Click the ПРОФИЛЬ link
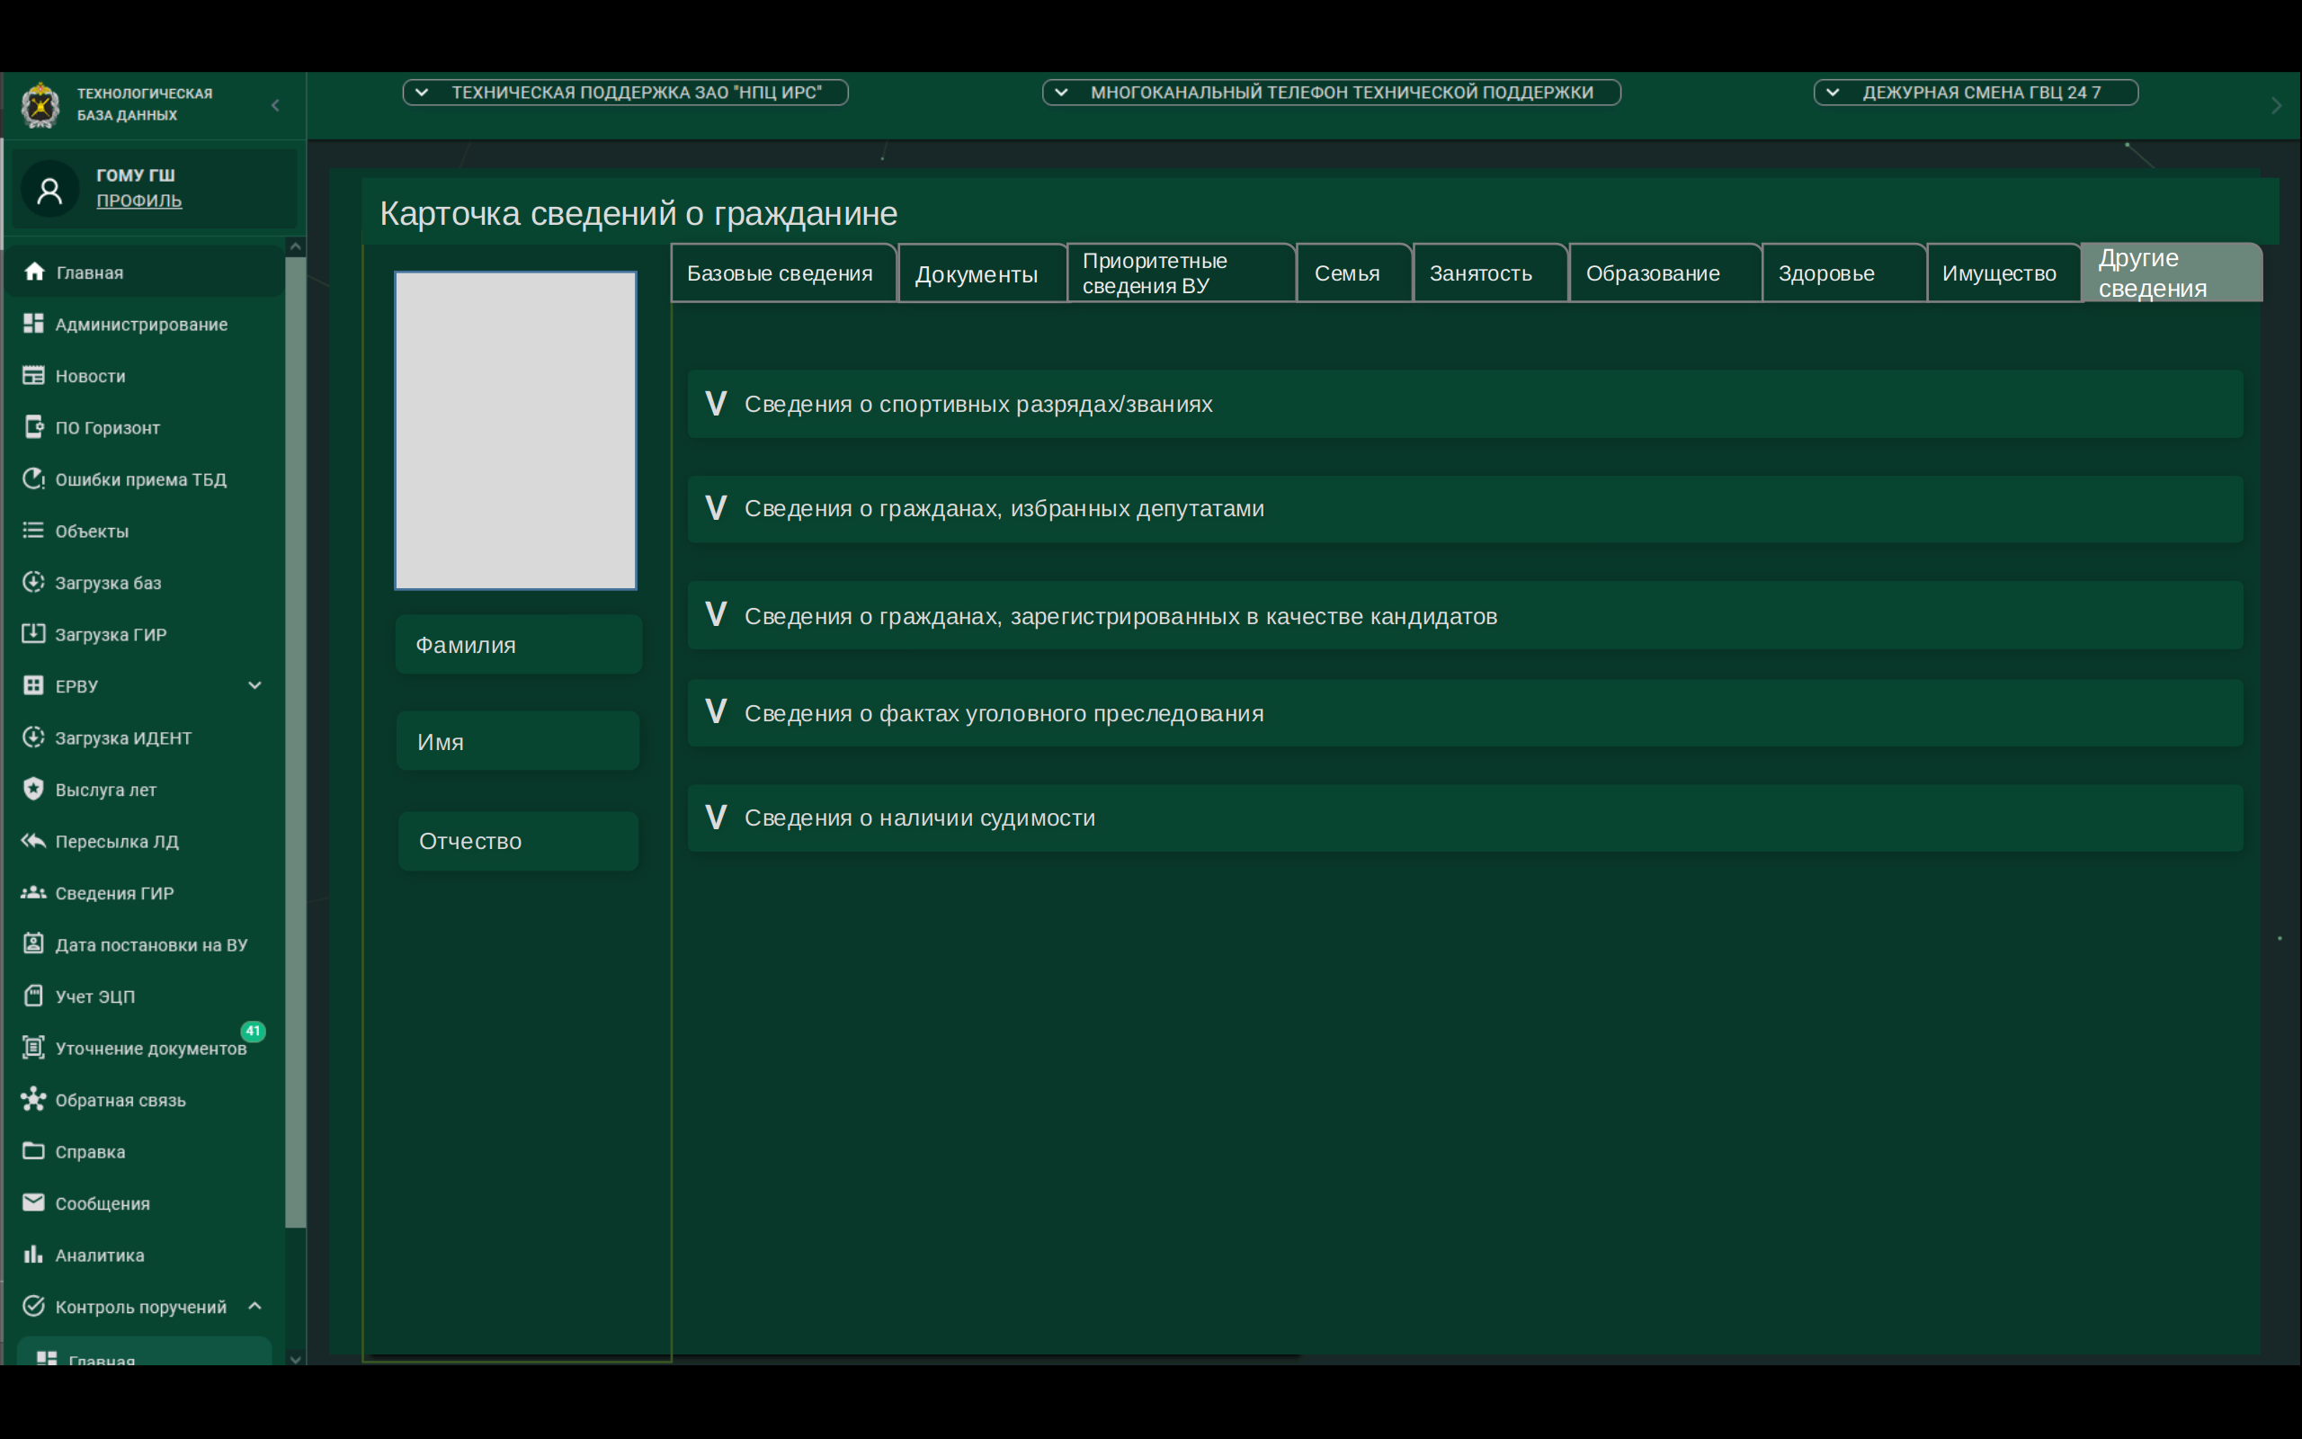Viewport: 2302px width, 1439px height. (138, 201)
